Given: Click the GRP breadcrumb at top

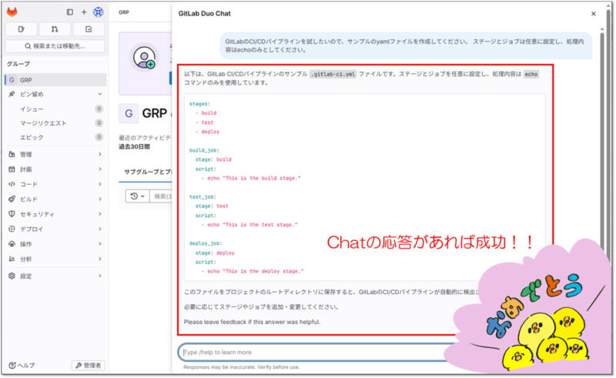Looking at the screenshot, I should [124, 12].
